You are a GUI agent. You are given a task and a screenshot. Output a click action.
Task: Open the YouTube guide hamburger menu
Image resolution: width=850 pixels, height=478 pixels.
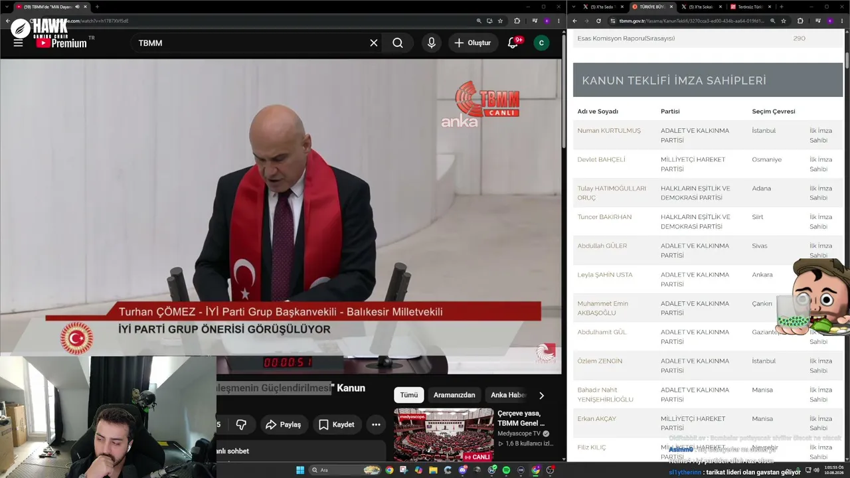click(x=18, y=42)
